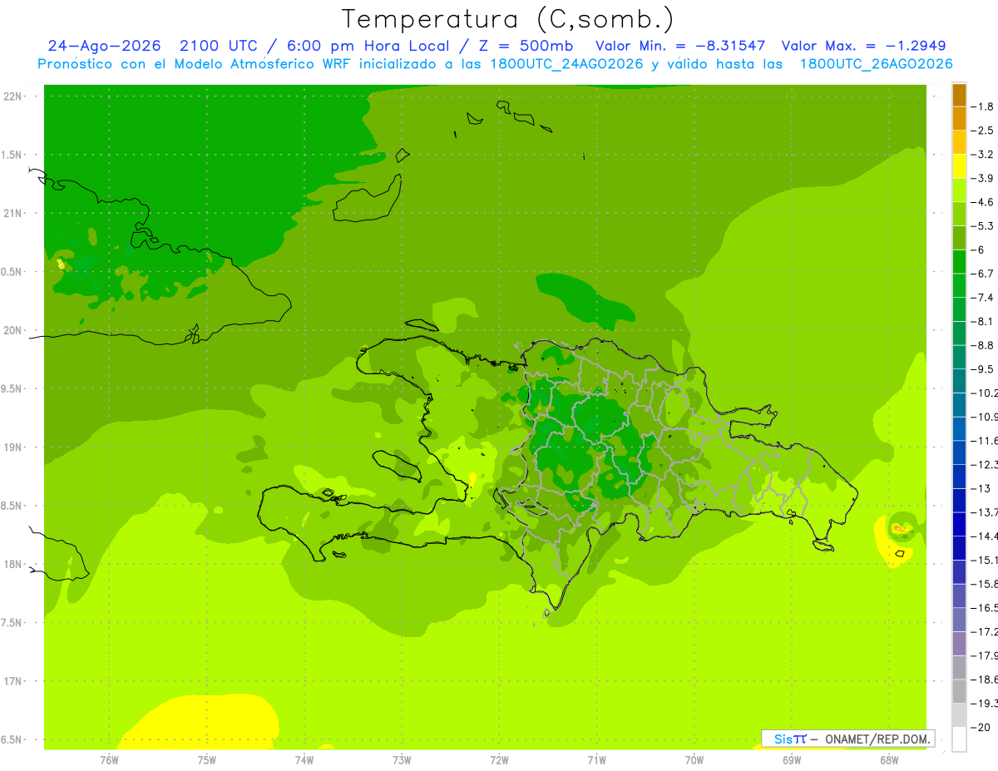Click the '-8.8' colorbar label
Viewport: 998px width, 771px height.
[983, 345]
